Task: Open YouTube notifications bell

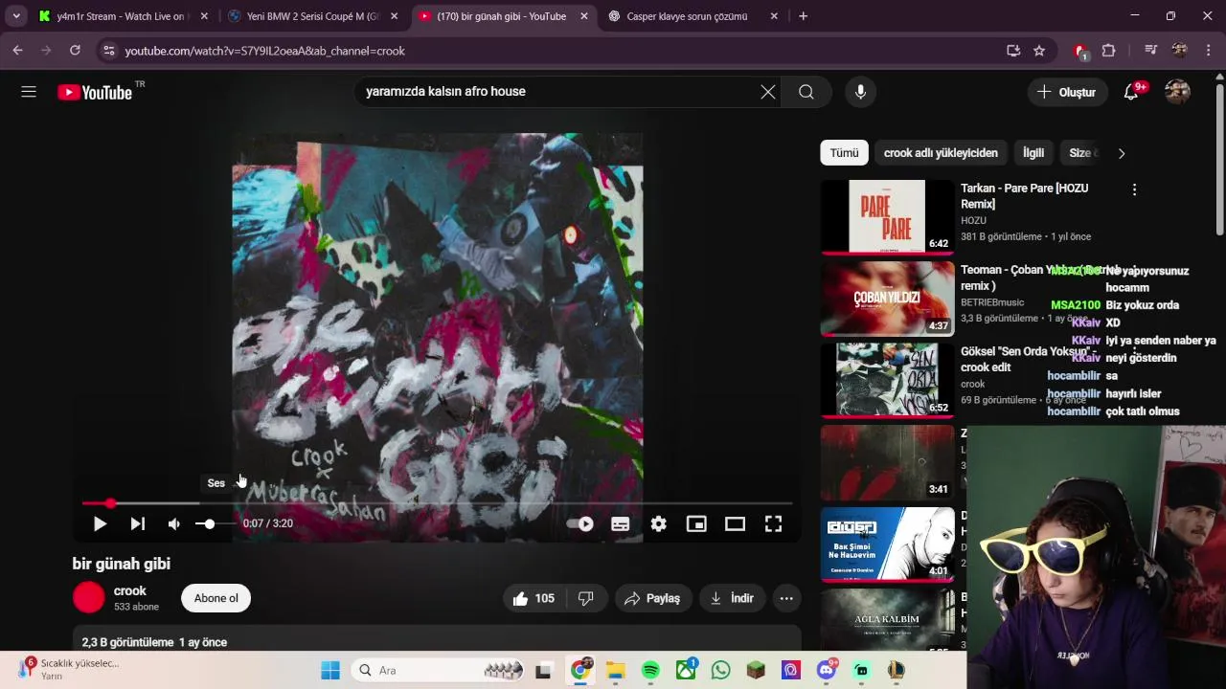Action: coord(1131,92)
